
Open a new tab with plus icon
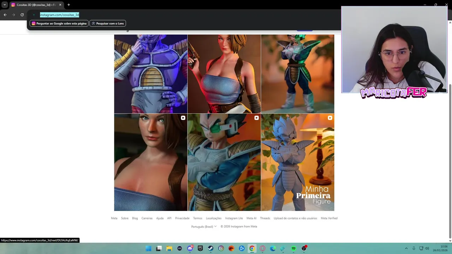69,5
